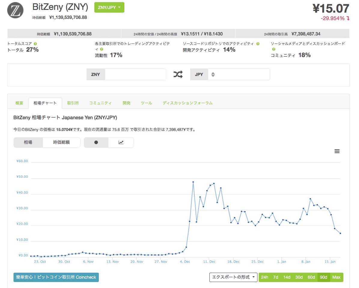Screen dimensions: 359x288
Task: Click the peak data point near ¥50
Action: (193, 182)
